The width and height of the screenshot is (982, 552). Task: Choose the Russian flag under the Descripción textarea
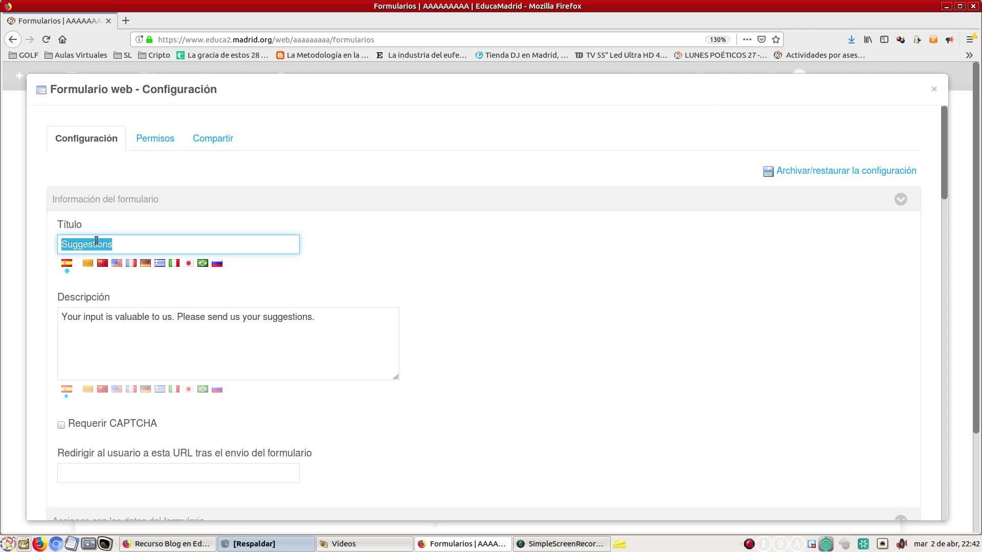coord(217,389)
